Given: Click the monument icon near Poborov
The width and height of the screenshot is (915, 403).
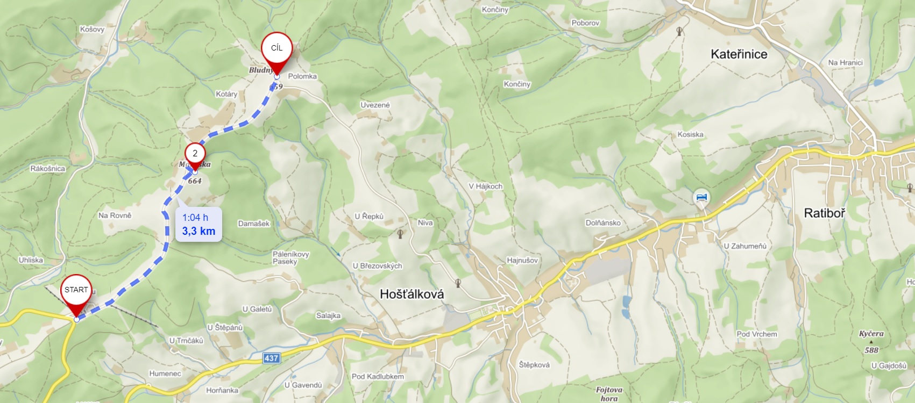Looking at the screenshot, I should pos(679,31).
